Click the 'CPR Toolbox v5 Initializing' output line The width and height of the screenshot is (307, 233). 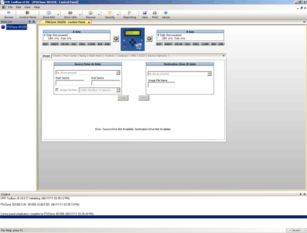35,199
